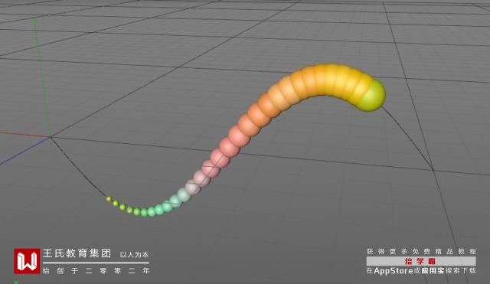Screen dimensions: 490x284
Task: Select the large yellow-green sphere at the chain head
Action: [x=371, y=96]
